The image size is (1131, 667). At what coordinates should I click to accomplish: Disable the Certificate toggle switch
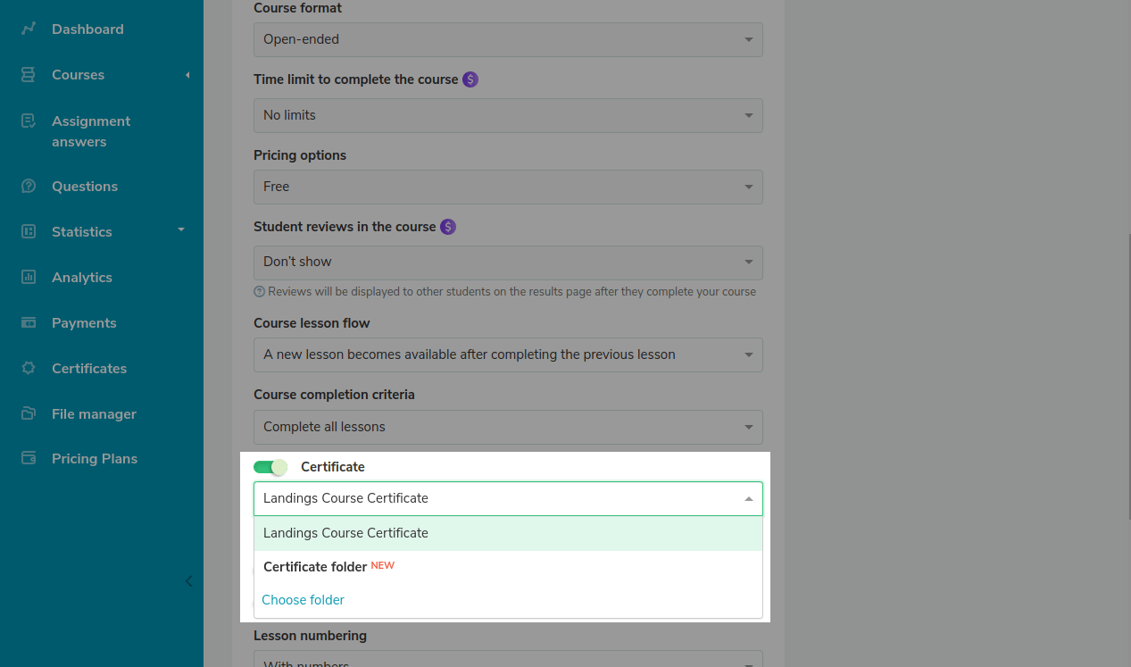tap(270, 467)
